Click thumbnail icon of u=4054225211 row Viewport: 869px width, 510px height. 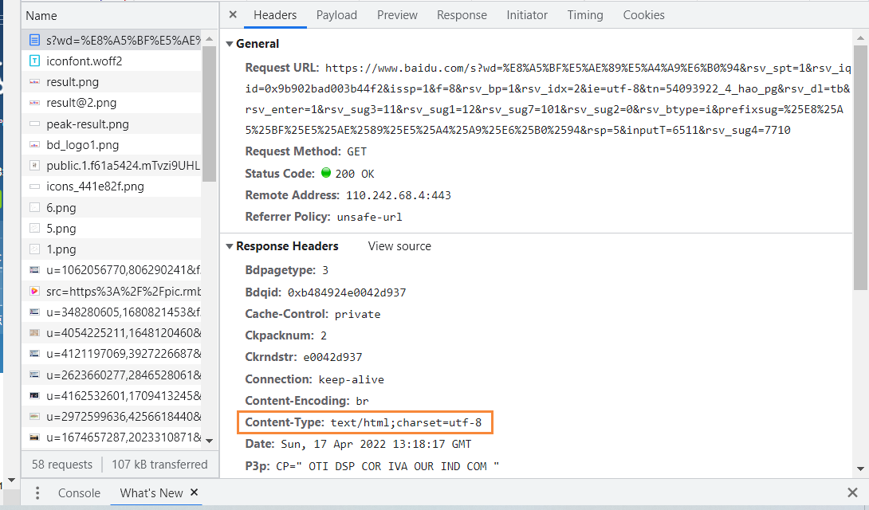coord(34,333)
